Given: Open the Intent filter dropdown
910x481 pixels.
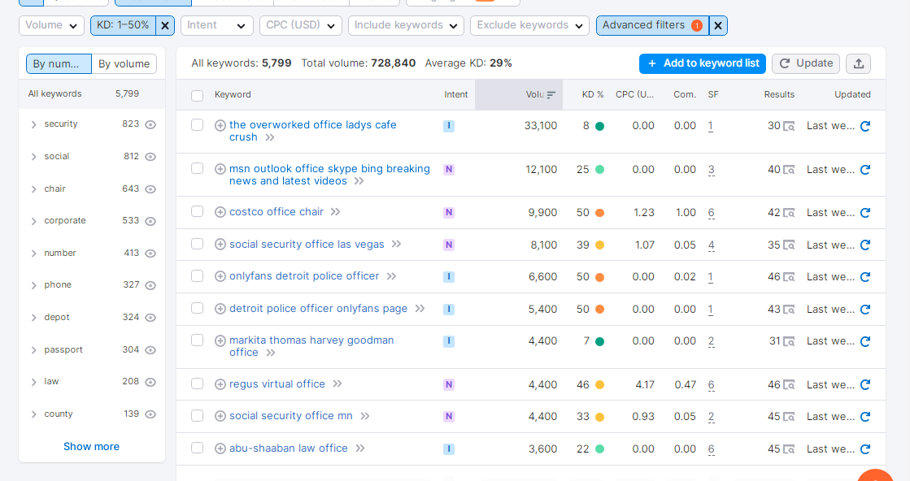Looking at the screenshot, I should tap(216, 25).
